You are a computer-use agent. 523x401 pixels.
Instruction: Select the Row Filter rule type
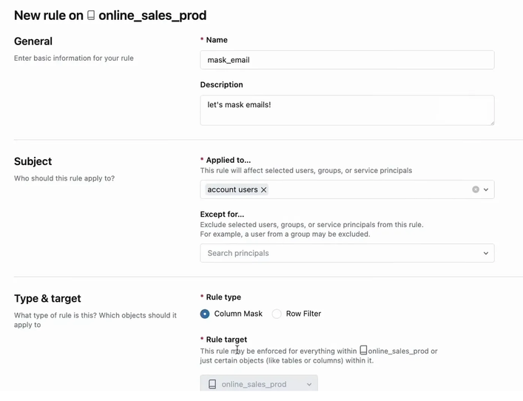pos(277,314)
